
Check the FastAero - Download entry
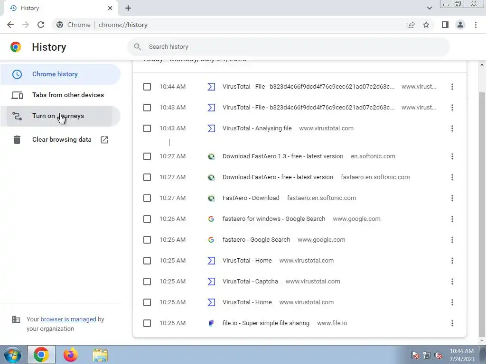pos(147,198)
